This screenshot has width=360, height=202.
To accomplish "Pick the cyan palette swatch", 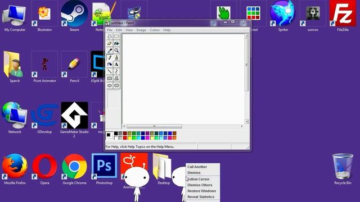I will [138, 137].
